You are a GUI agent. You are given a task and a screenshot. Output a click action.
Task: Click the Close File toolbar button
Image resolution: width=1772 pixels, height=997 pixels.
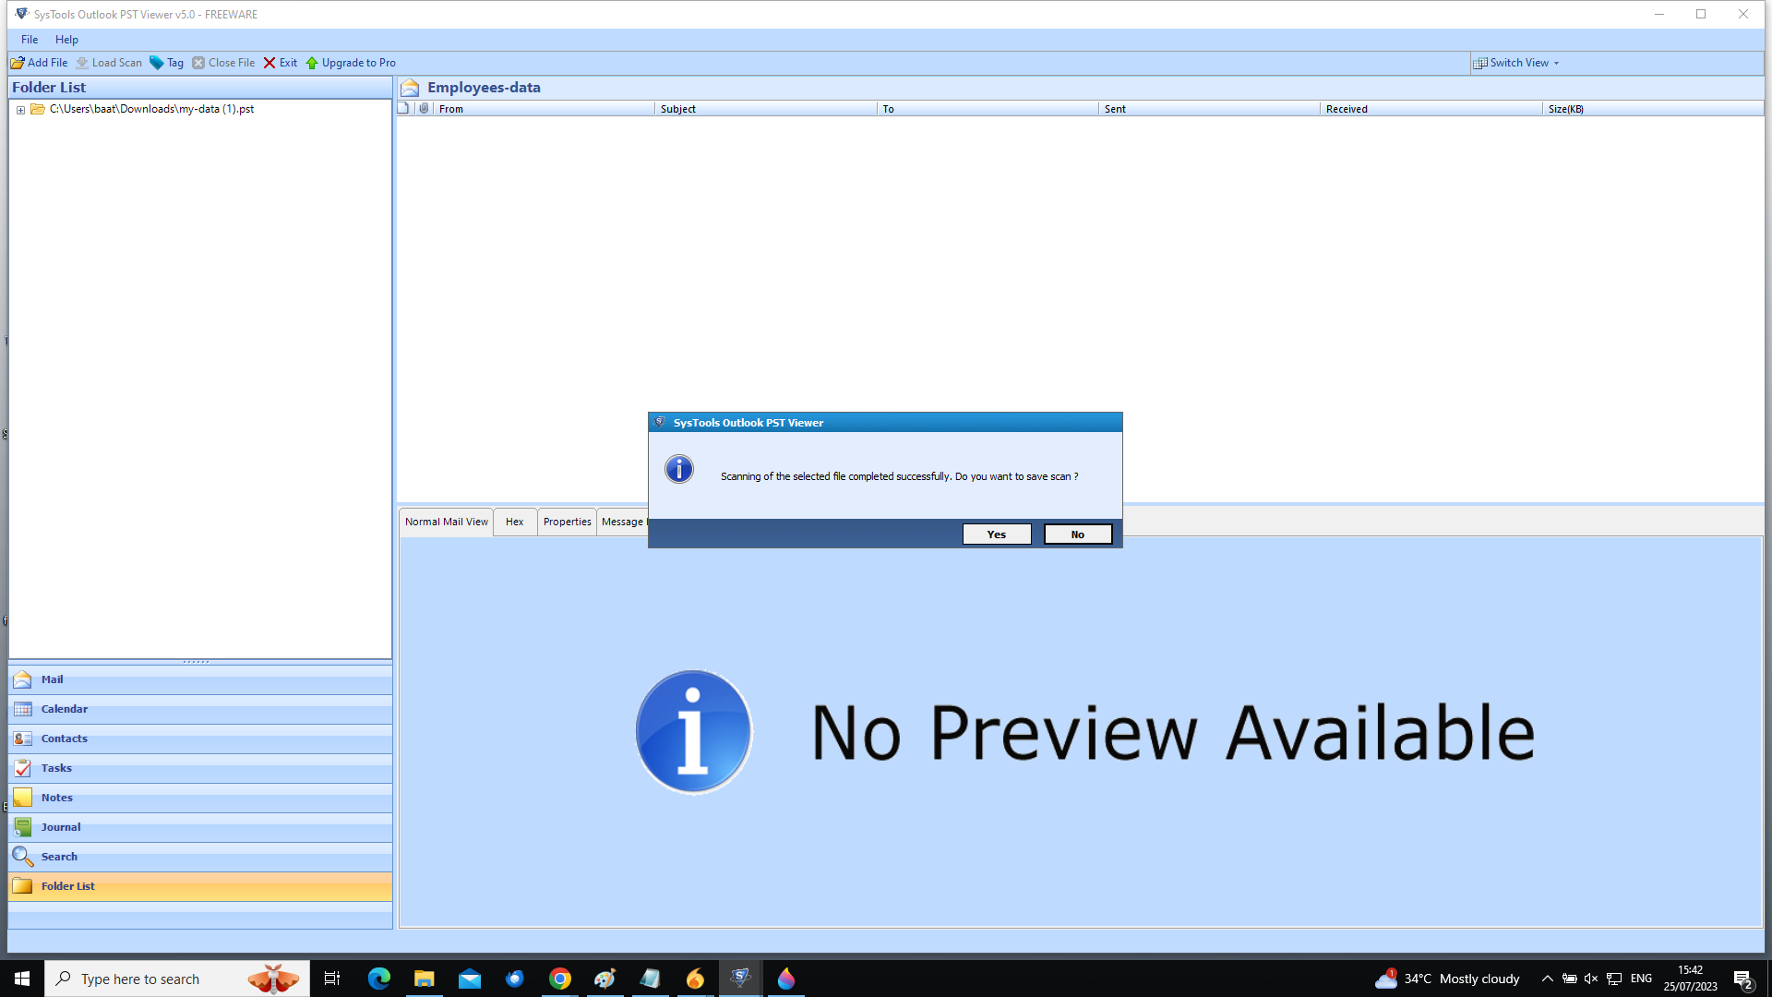point(223,63)
